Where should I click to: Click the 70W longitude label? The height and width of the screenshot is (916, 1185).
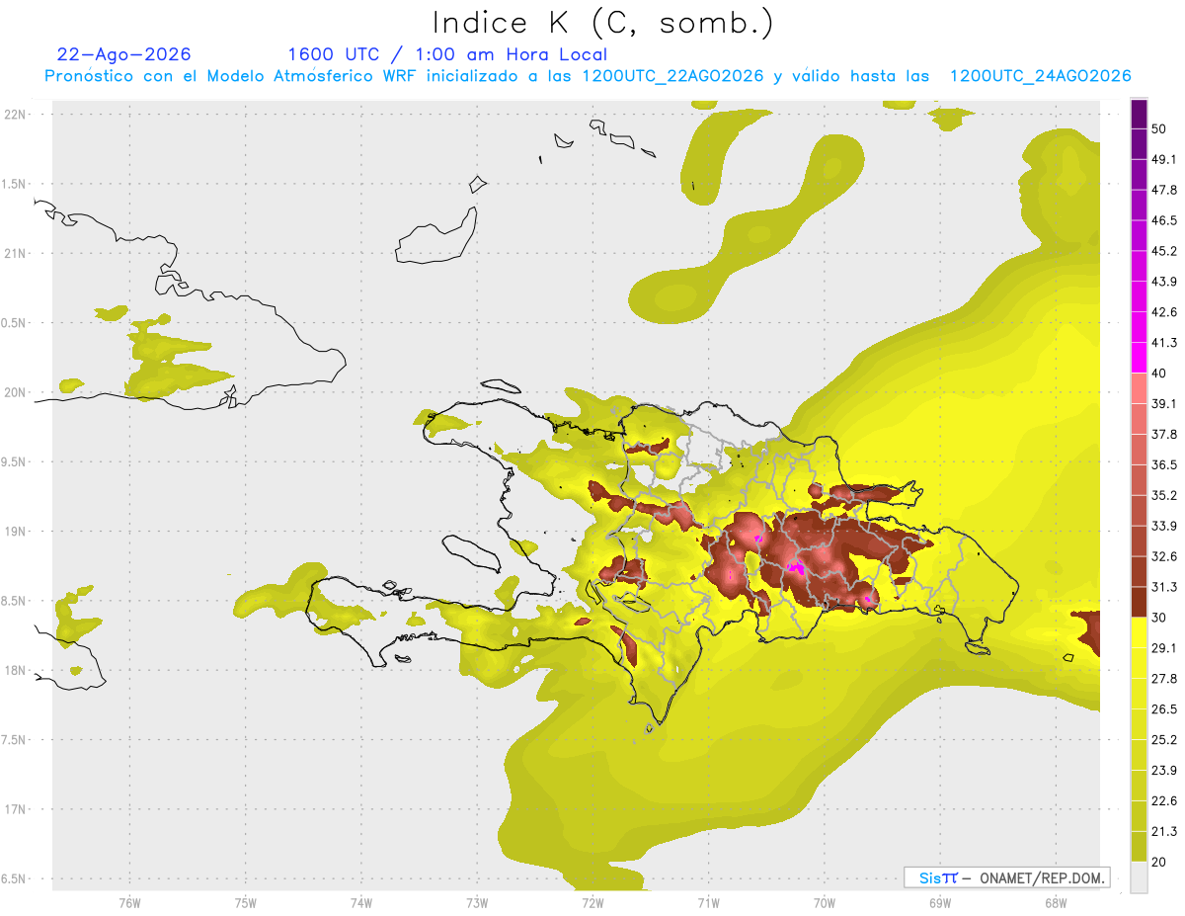pyautogui.click(x=824, y=902)
